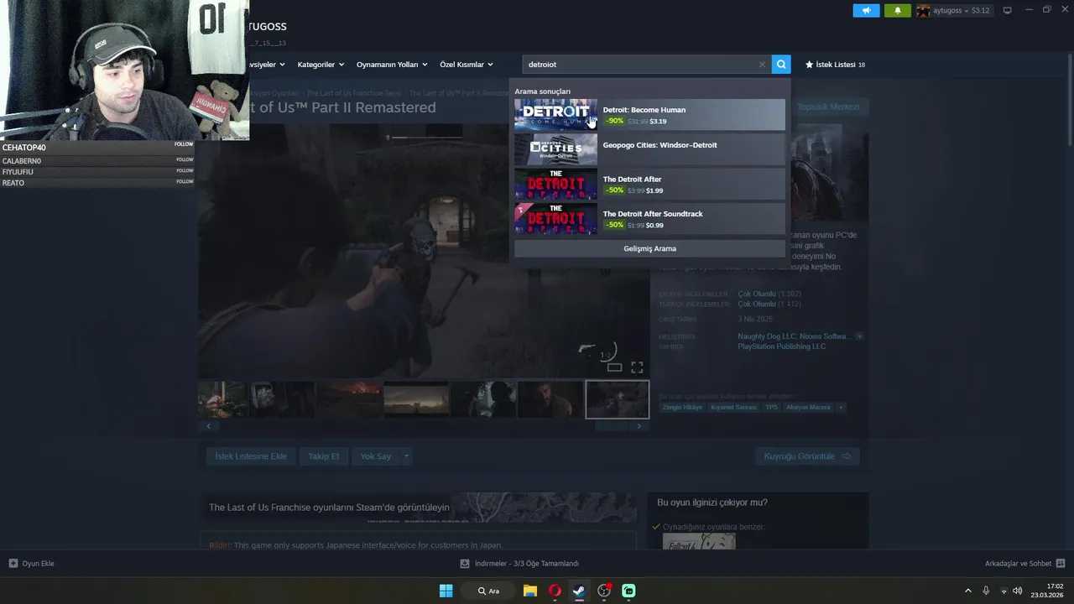
Task: Click the aytugoss profile avatar
Action: point(923,11)
